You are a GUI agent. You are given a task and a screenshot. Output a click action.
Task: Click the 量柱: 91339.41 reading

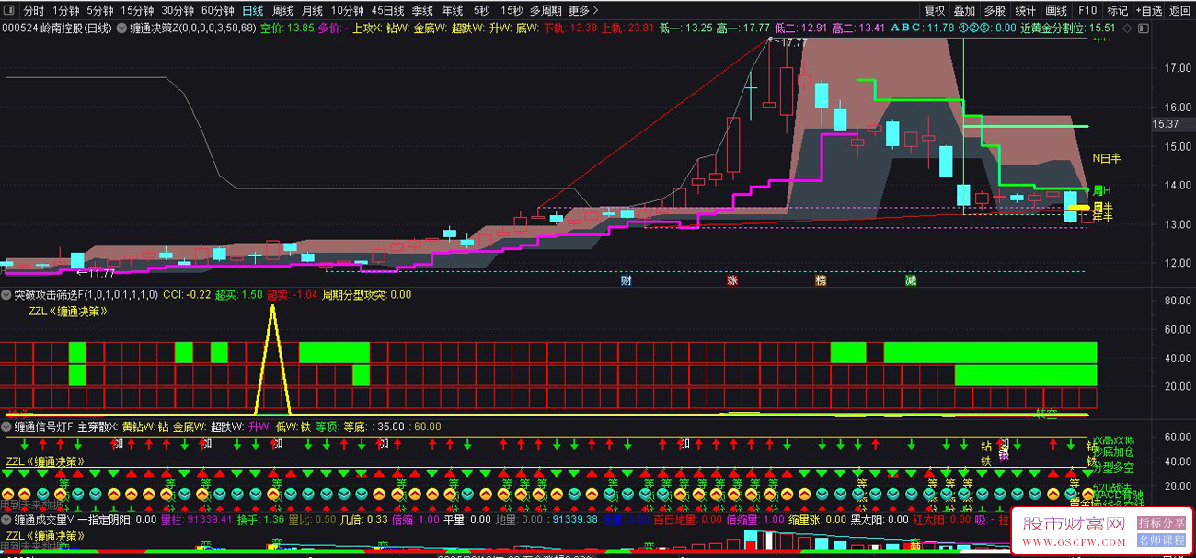click(196, 519)
